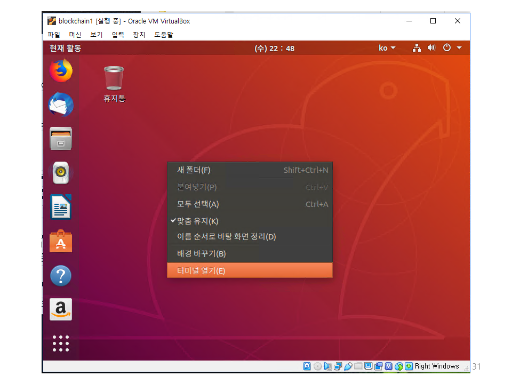Open the ko input language dropdown

tap(387, 48)
